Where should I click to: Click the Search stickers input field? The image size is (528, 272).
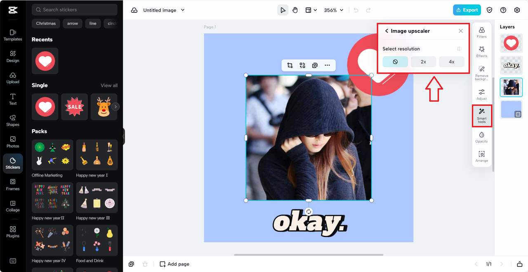click(x=75, y=9)
